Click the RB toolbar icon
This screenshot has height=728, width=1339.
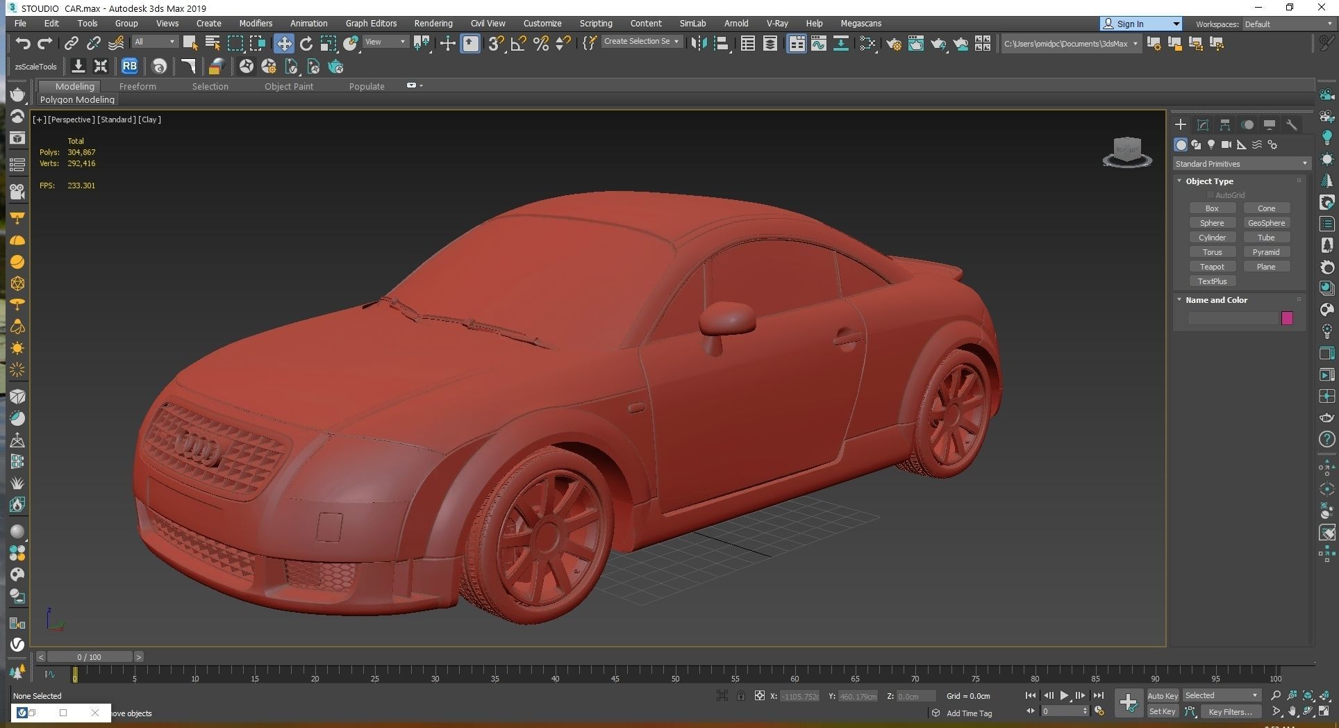coord(129,66)
